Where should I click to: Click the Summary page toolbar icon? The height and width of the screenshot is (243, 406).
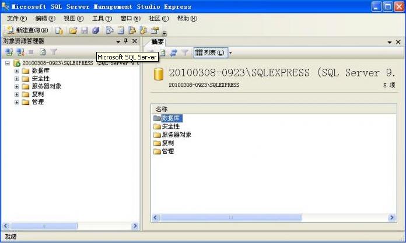[121, 30]
